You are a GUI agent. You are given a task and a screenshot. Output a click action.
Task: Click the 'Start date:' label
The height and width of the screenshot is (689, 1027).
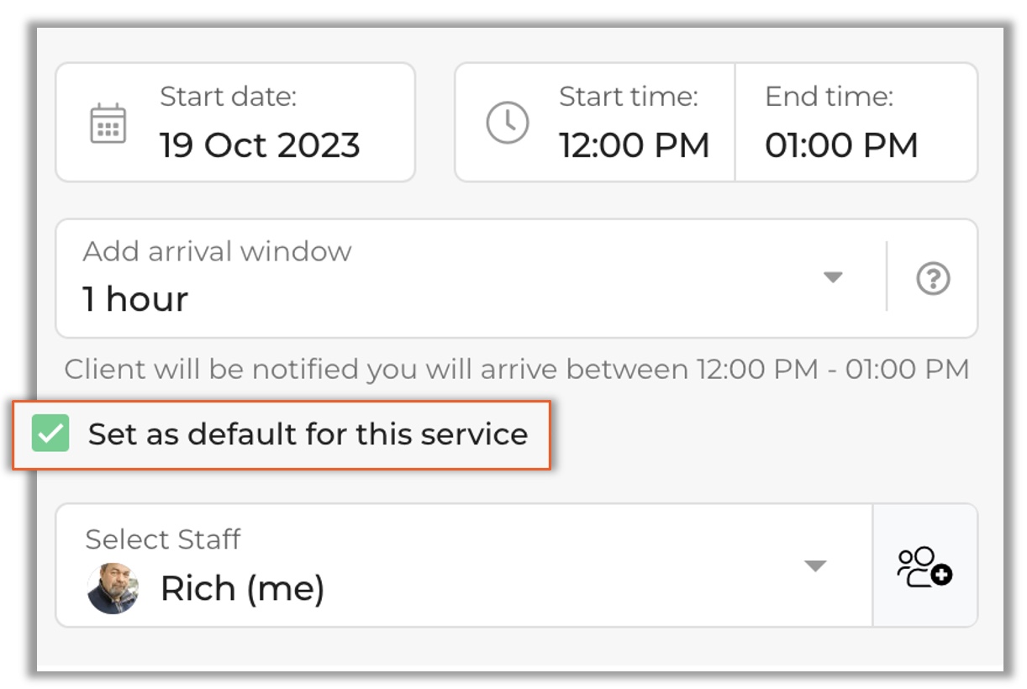(228, 97)
